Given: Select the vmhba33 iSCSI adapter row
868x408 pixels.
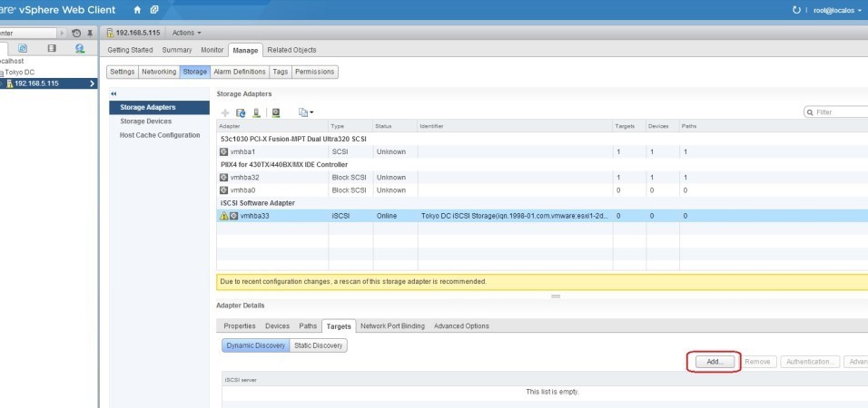Looking at the screenshot, I should point(542,216).
